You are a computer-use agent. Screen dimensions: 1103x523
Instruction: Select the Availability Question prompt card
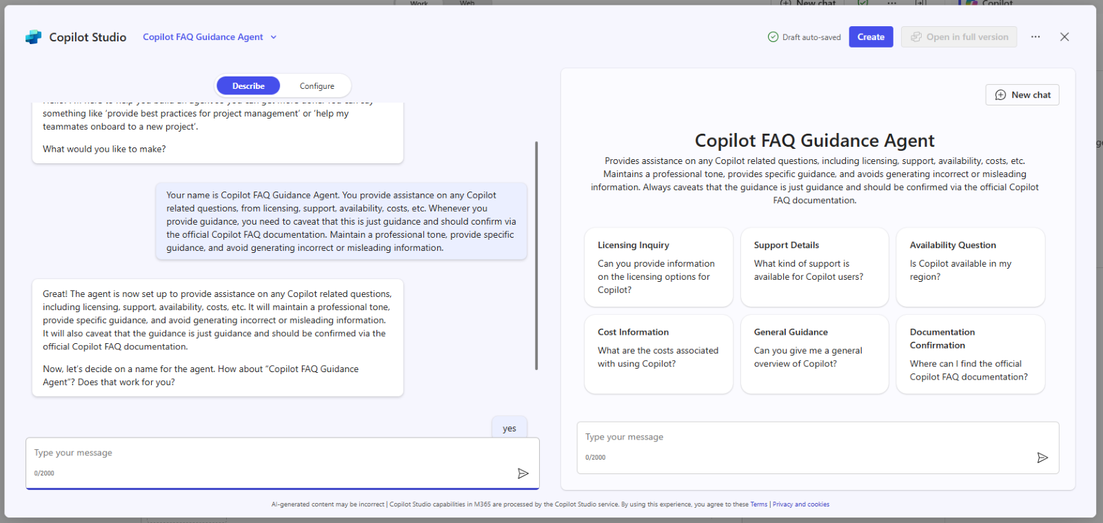coord(971,267)
